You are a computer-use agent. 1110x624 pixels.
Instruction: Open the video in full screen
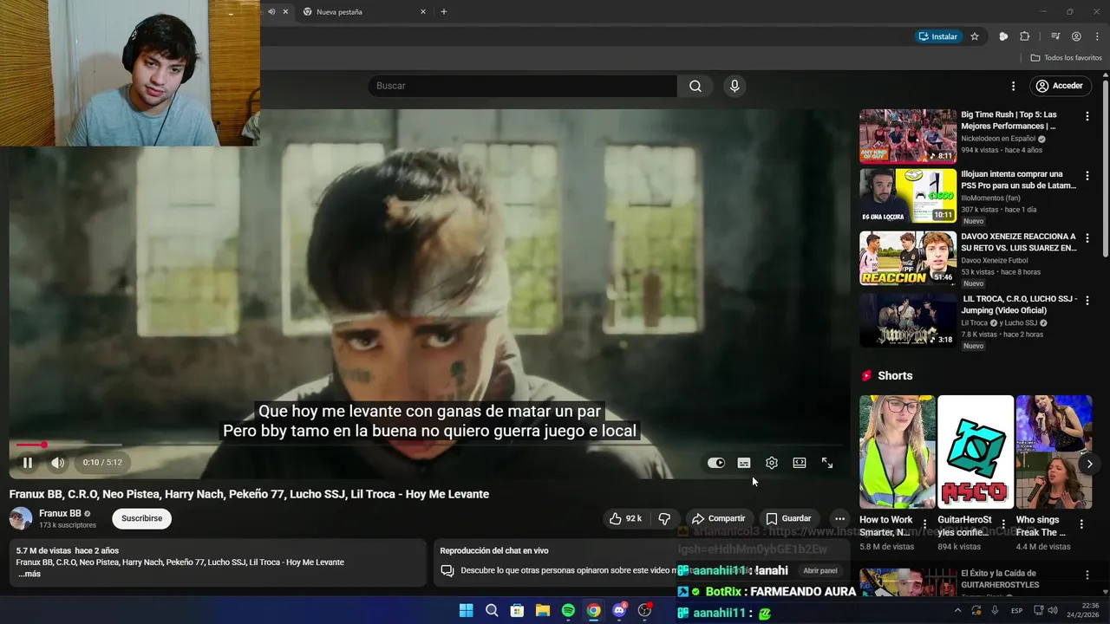point(827,463)
